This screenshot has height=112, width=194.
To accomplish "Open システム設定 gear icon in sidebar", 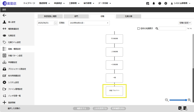I will (x=4, y=82).
